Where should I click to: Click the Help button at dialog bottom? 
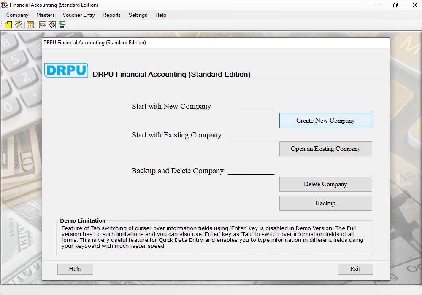click(75, 269)
